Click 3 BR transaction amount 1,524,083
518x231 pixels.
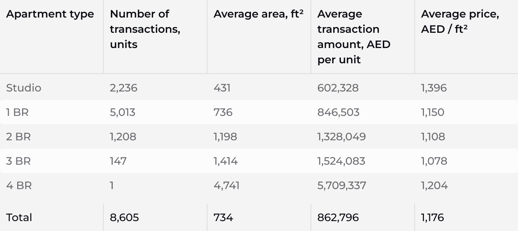pos(341,161)
